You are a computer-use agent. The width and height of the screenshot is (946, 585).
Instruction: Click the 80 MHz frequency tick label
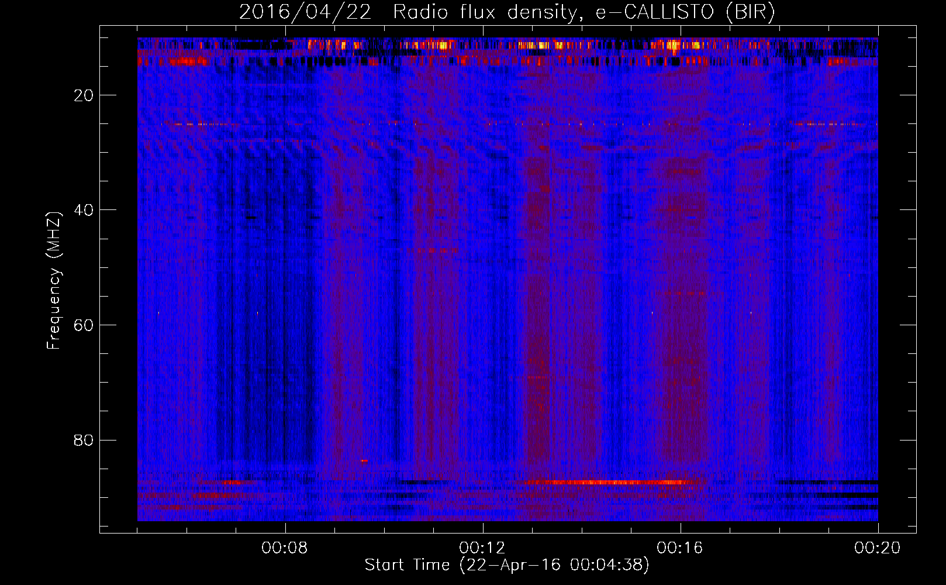click(84, 440)
